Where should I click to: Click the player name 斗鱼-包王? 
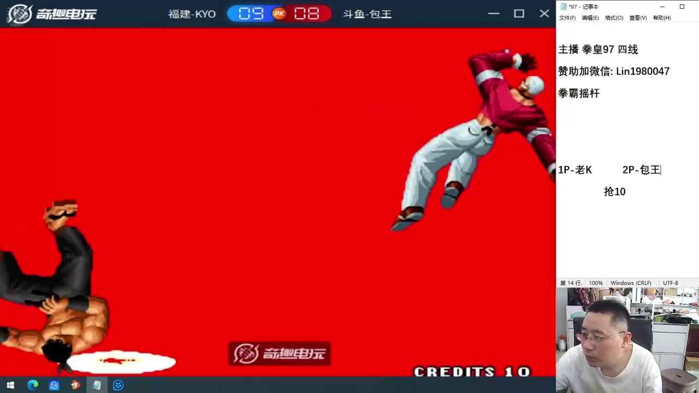pos(367,14)
